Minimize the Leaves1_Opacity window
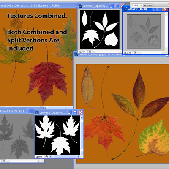The height and width of the screenshot is (169, 169). point(112,6)
